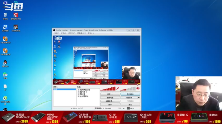This screenshot has height=124, width=222.
Task: Click the 插件 plugins button
Action: (110, 105)
